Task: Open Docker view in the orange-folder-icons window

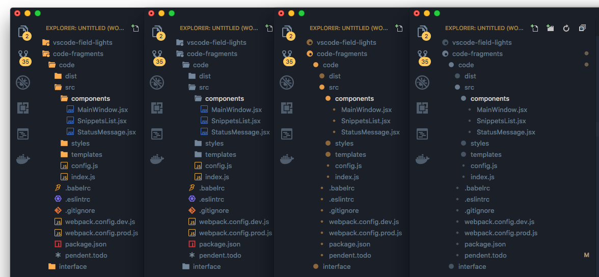Action: [x=23, y=159]
